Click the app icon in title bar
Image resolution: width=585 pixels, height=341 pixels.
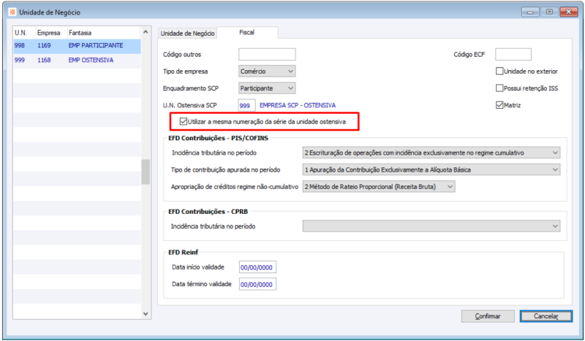click(x=12, y=12)
